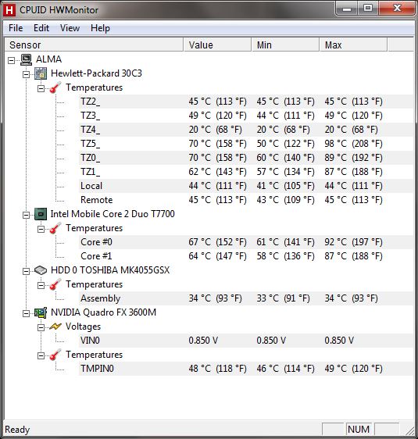Viewport: 418px width, 439px height.
Task: Select the TZ3_ sensor row
Action: [246, 116]
